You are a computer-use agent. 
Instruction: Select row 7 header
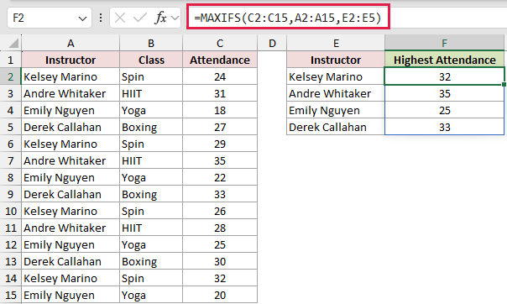point(10,160)
